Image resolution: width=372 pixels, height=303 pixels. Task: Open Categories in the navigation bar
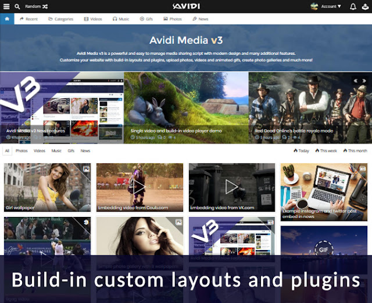pyautogui.click(x=61, y=19)
